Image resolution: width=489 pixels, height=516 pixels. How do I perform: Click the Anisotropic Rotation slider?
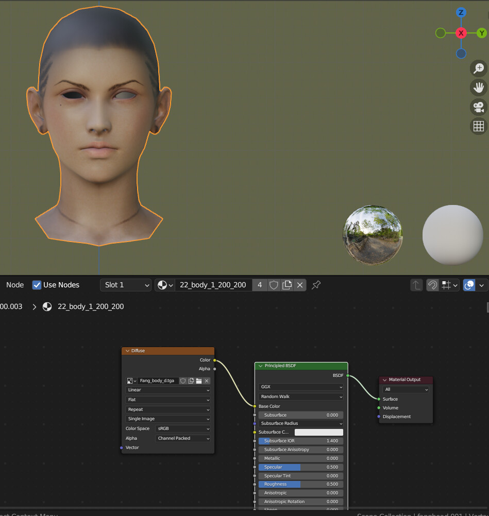click(x=300, y=502)
